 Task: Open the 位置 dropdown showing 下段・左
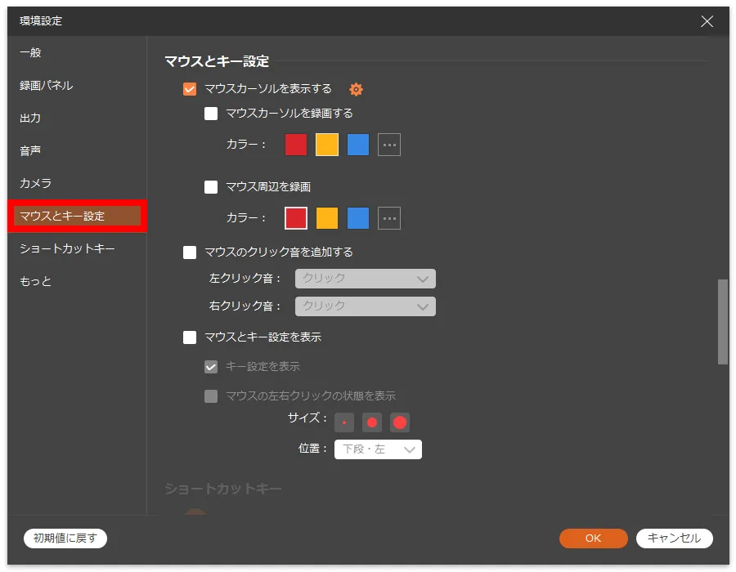[378, 449]
